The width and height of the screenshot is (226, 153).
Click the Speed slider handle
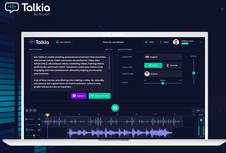click(x=163, y=83)
